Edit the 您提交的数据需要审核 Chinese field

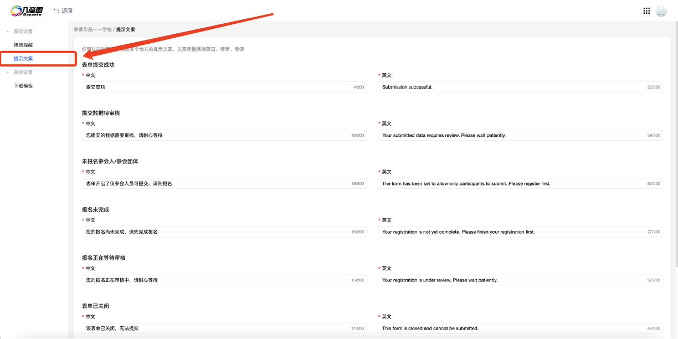coord(216,135)
